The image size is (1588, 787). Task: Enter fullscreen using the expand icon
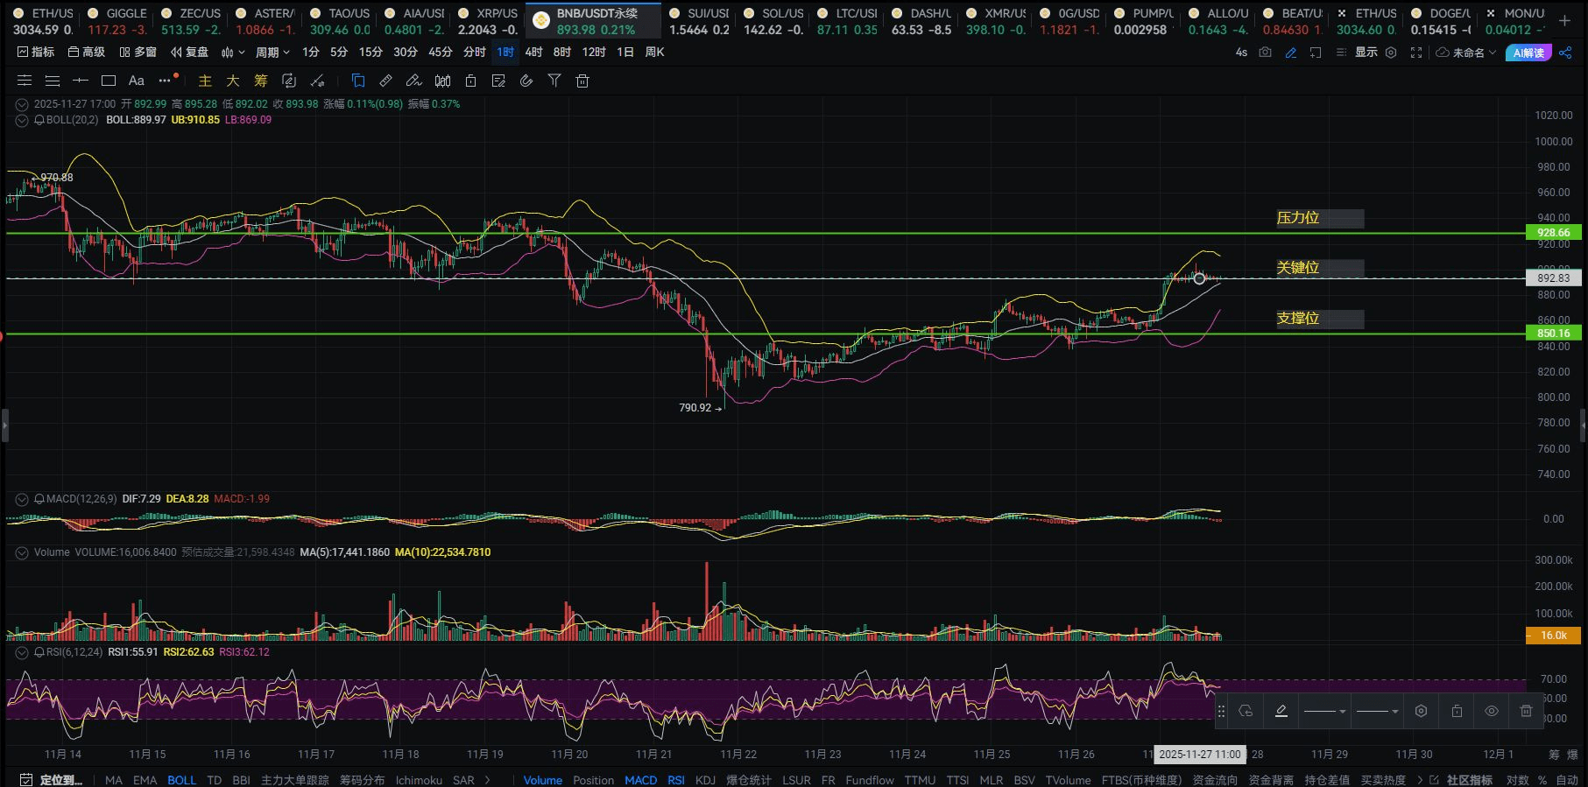tap(1415, 53)
